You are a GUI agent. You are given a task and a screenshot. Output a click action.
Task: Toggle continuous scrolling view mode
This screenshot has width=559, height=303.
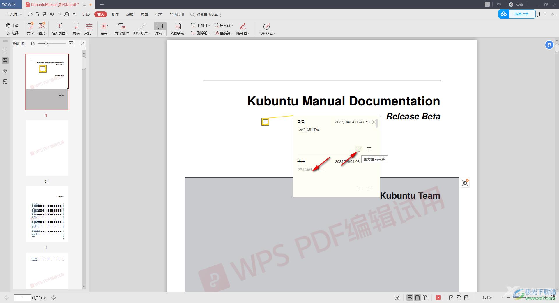410,297
